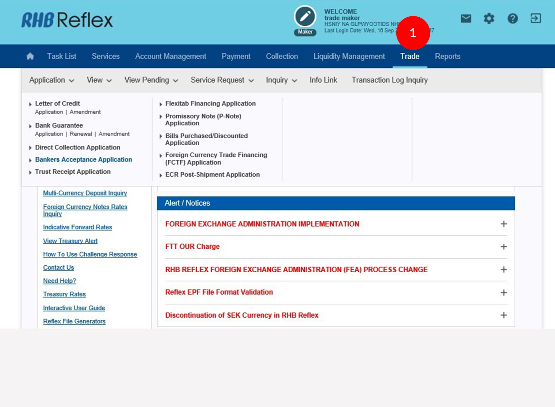Expand Reflex EPF File Format Validation notice
This screenshot has height=407, width=555.
pos(504,292)
